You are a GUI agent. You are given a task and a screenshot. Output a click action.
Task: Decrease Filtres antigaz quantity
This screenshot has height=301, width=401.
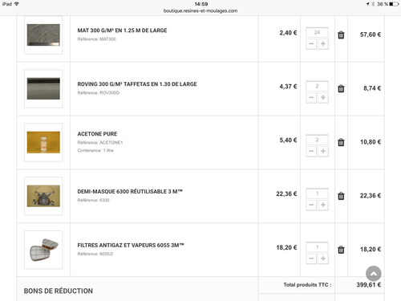tap(311, 258)
